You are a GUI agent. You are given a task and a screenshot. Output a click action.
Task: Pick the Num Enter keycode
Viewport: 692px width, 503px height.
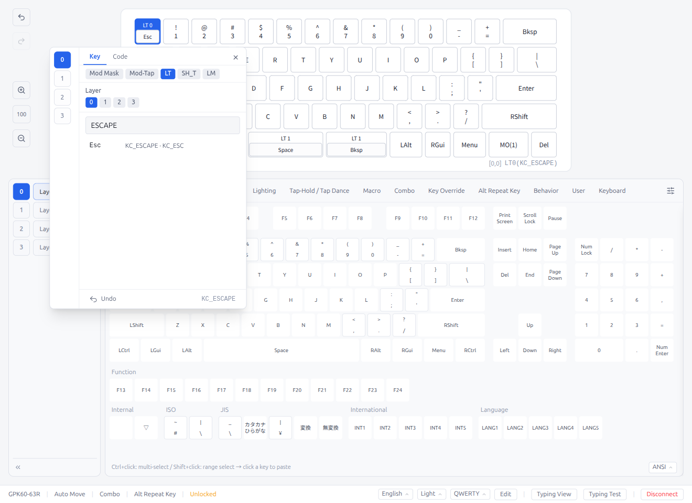(x=662, y=351)
